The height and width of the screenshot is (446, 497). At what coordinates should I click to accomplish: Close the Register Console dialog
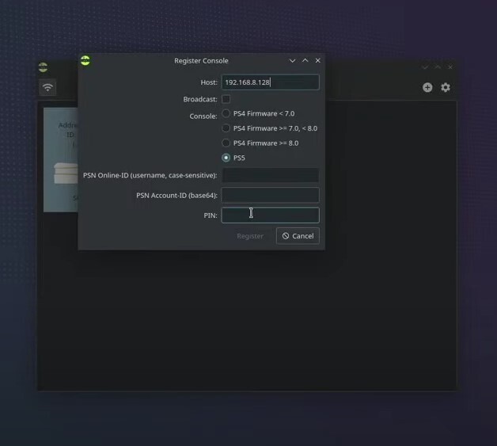click(317, 60)
